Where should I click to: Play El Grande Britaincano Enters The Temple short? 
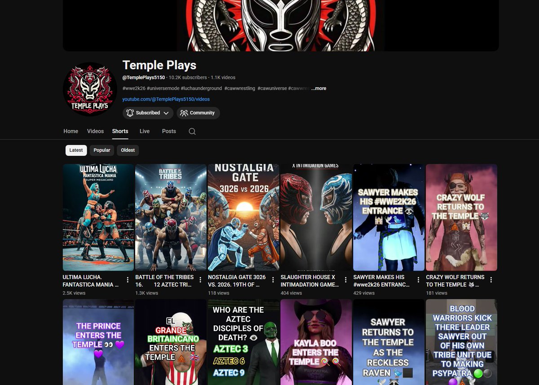click(171, 342)
